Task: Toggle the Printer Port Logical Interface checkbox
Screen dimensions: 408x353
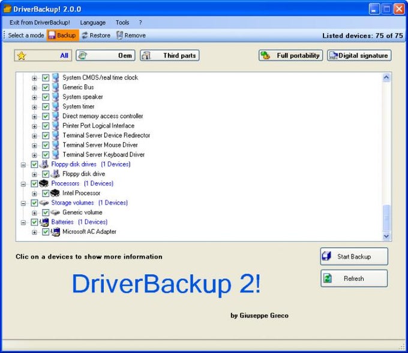Action: point(46,126)
